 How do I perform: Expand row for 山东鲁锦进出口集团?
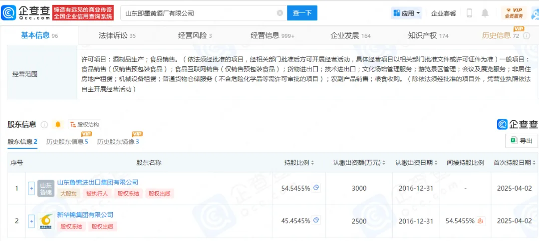pyautogui.click(x=31, y=189)
